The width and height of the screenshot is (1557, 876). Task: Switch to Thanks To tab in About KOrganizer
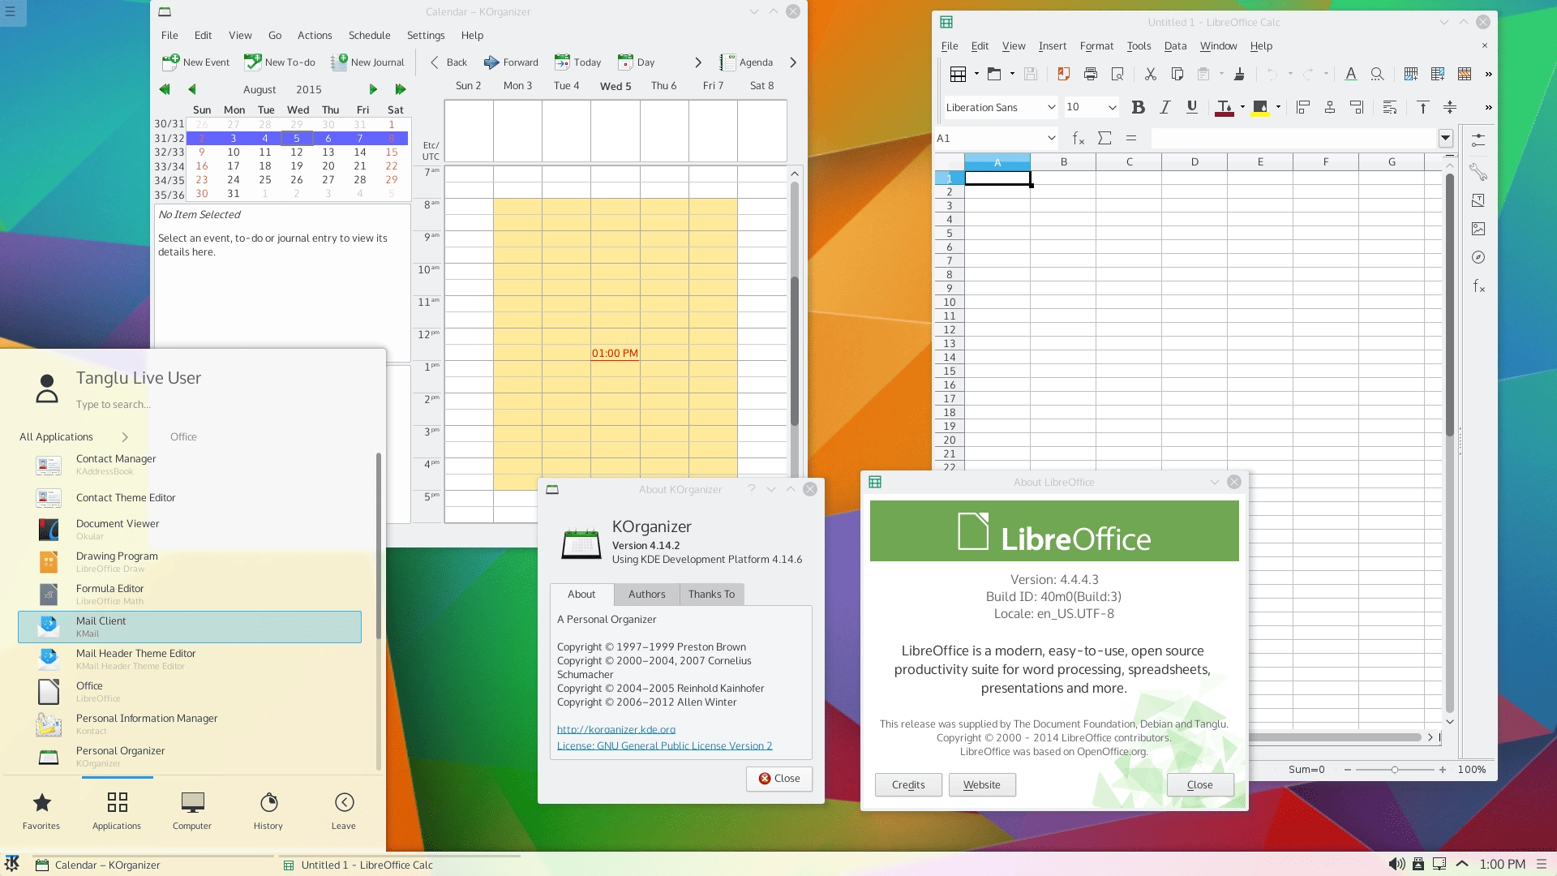point(711,595)
